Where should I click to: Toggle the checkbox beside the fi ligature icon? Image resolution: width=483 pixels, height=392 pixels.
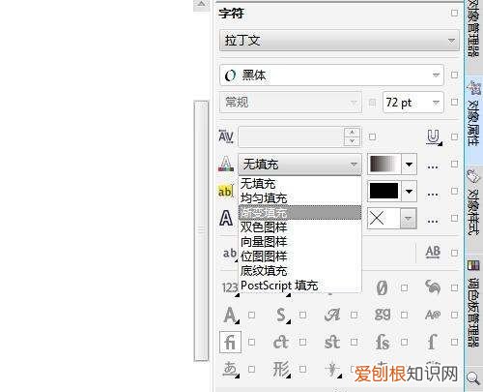click(x=252, y=342)
